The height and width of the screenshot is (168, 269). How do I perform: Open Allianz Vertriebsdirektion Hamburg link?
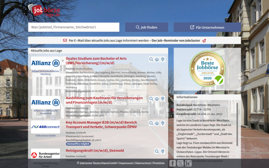(x=45, y=73)
